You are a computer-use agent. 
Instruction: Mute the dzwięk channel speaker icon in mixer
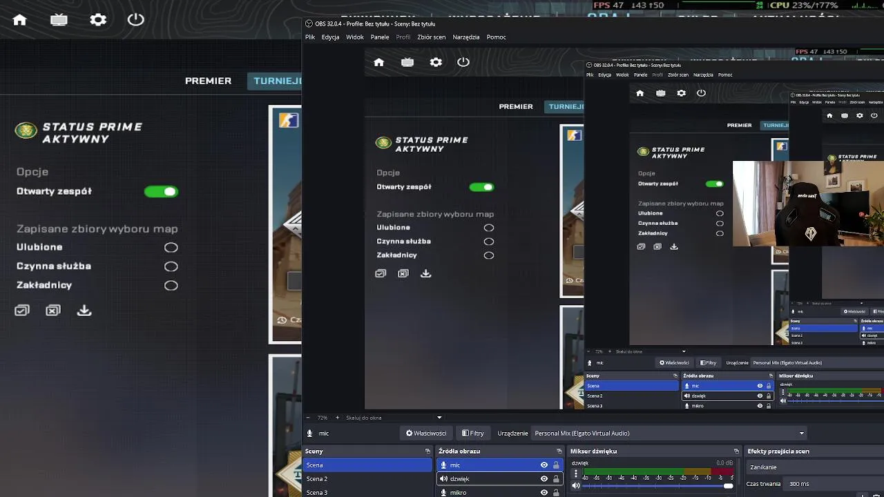point(576,486)
